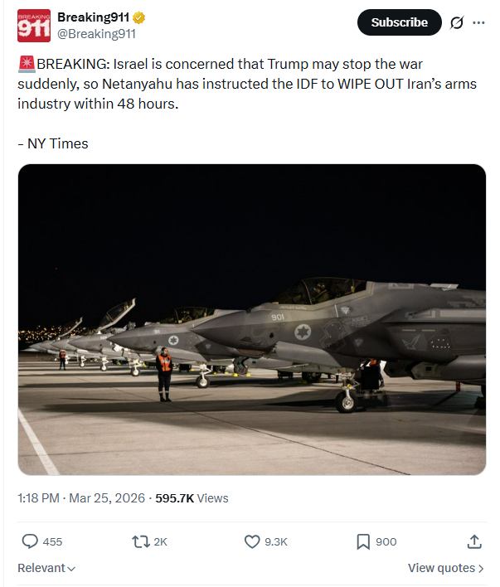The image size is (500, 587).
Task: Open the Grok explain-post icon
Action: (455, 23)
